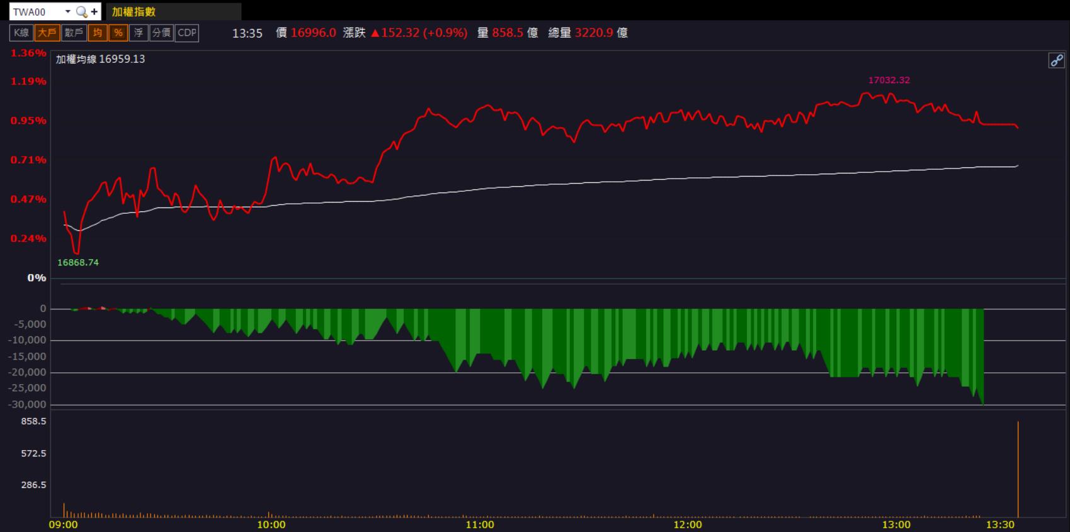Click the 572.5 volume axis label

point(34,453)
